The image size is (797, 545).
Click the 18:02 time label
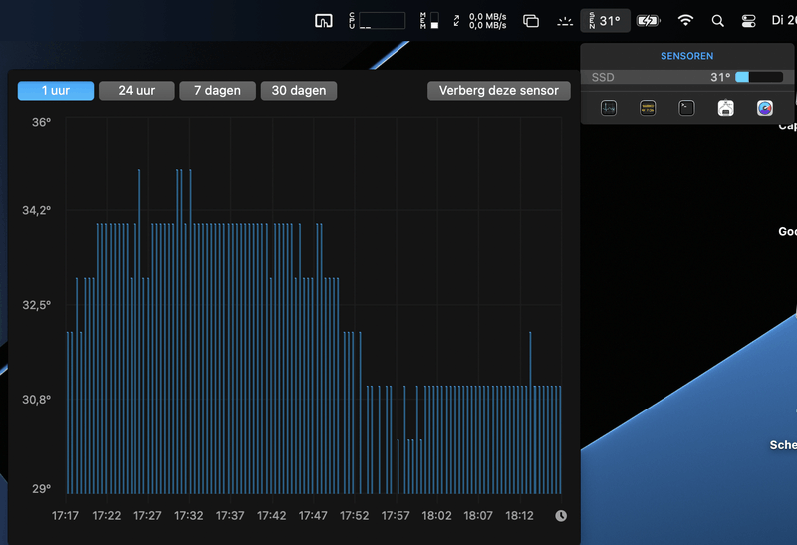pyautogui.click(x=436, y=516)
